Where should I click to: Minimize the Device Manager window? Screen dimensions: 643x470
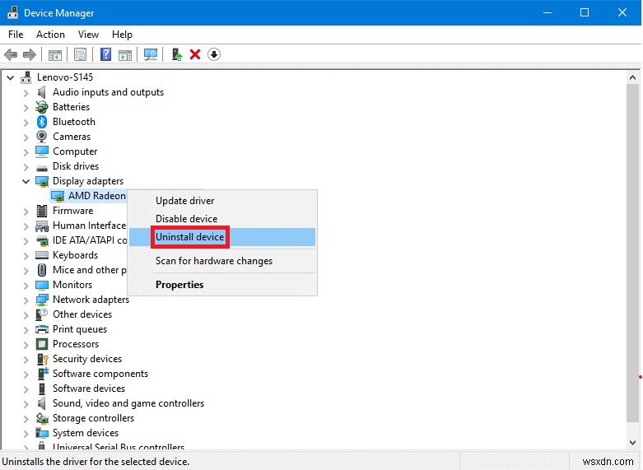click(x=547, y=12)
